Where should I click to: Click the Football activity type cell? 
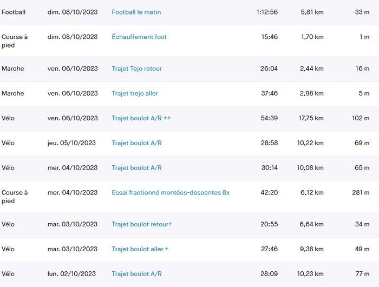[x=14, y=12]
